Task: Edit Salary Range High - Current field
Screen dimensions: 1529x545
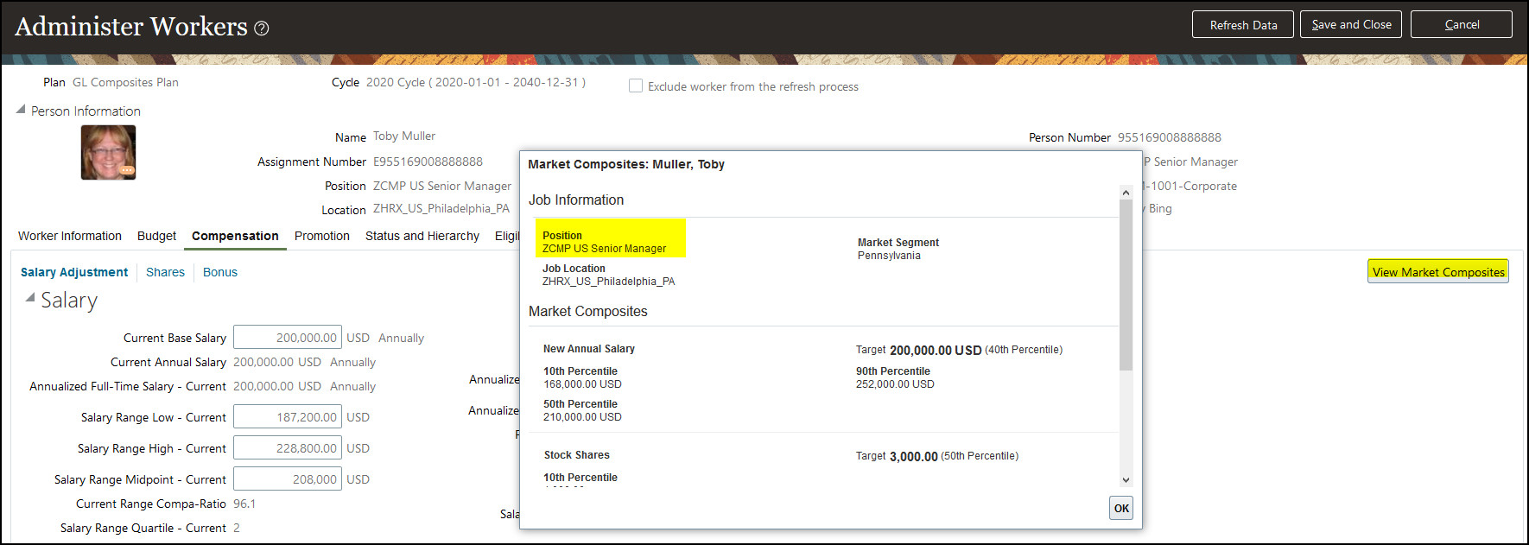Action: click(288, 448)
